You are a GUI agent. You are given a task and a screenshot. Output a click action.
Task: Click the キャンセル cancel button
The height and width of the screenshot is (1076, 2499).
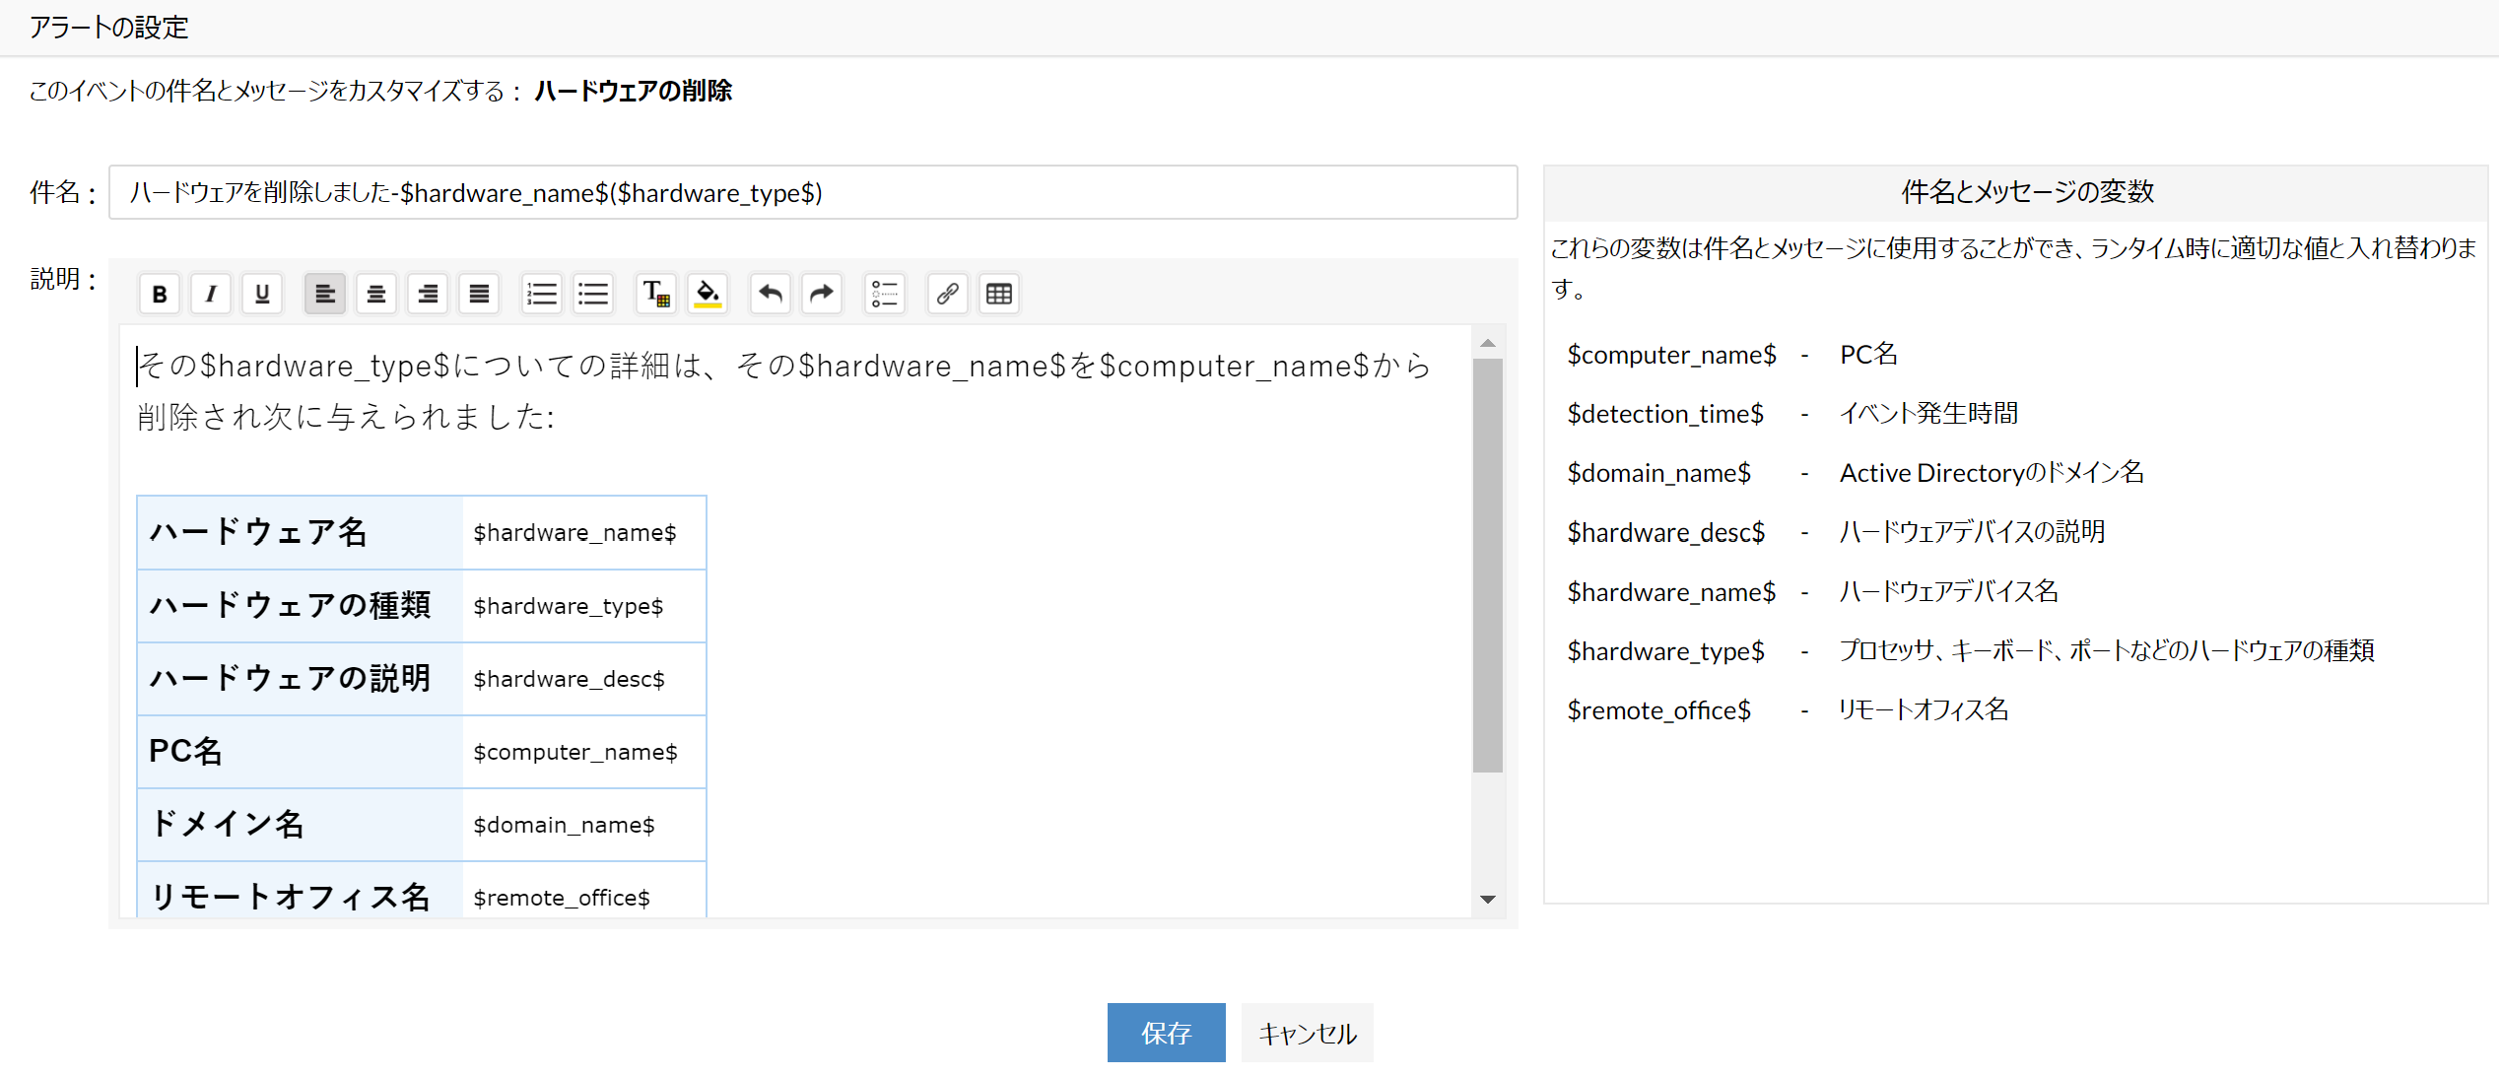1307,1033
